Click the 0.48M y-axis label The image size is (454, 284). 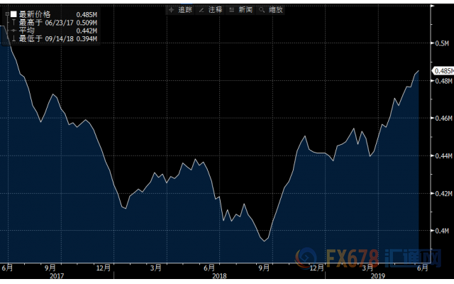coord(443,81)
